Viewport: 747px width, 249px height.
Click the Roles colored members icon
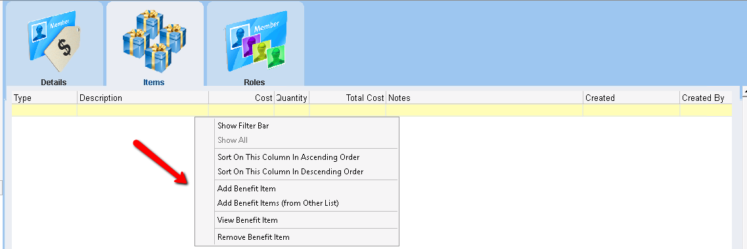pos(255,41)
